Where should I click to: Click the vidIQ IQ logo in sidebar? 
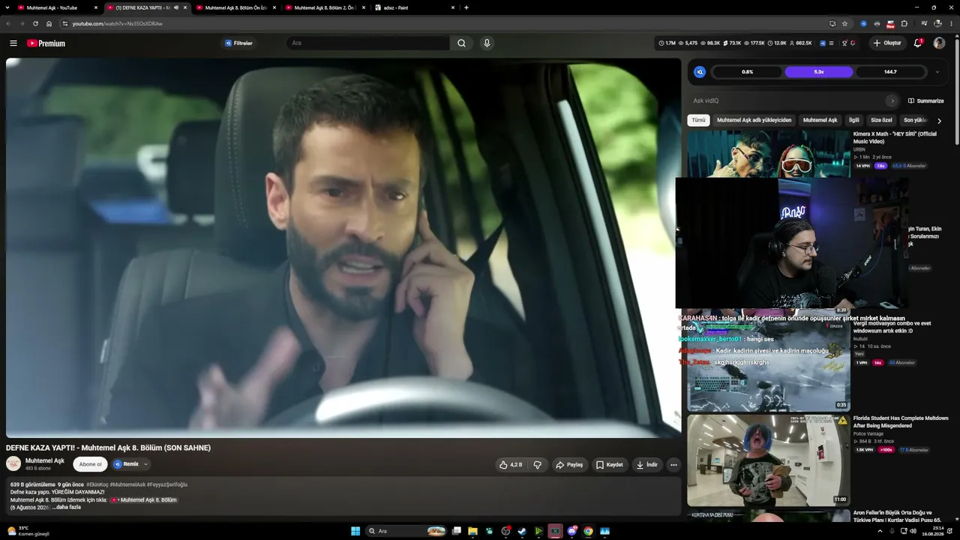700,72
